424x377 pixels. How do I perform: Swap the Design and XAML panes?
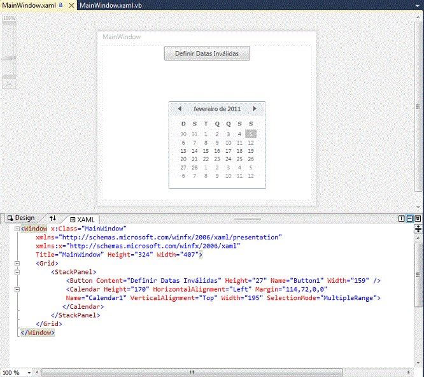tap(53, 218)
